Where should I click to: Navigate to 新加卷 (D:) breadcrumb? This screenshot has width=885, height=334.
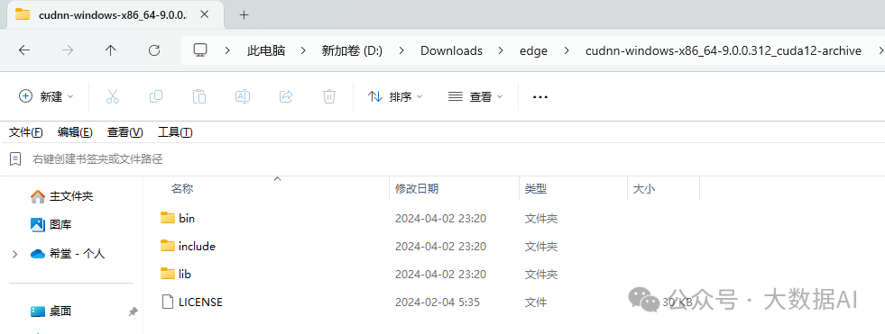point(352,50)
